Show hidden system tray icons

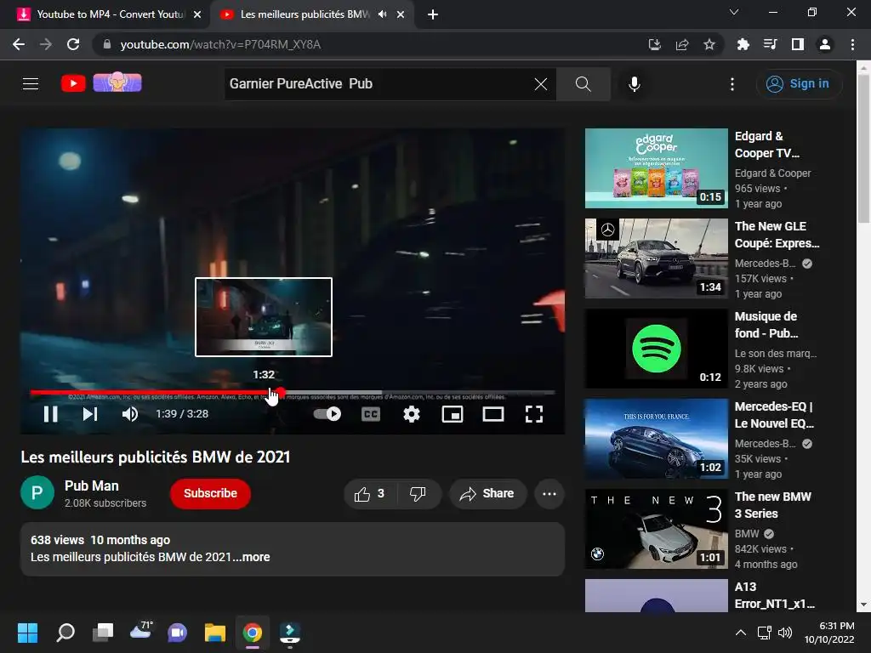point(741,633)
